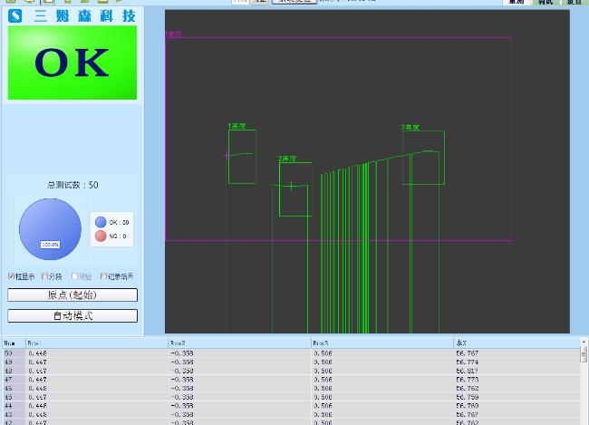The height and width of the screenshot is (425, 589).
Task: Click the 总测试数：50 label
Action: click(72, 185)
